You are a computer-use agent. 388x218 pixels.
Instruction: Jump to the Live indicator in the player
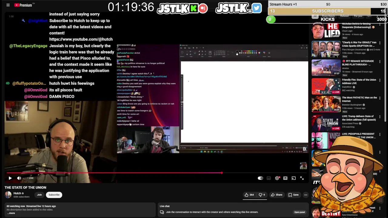tap(31, 178)
